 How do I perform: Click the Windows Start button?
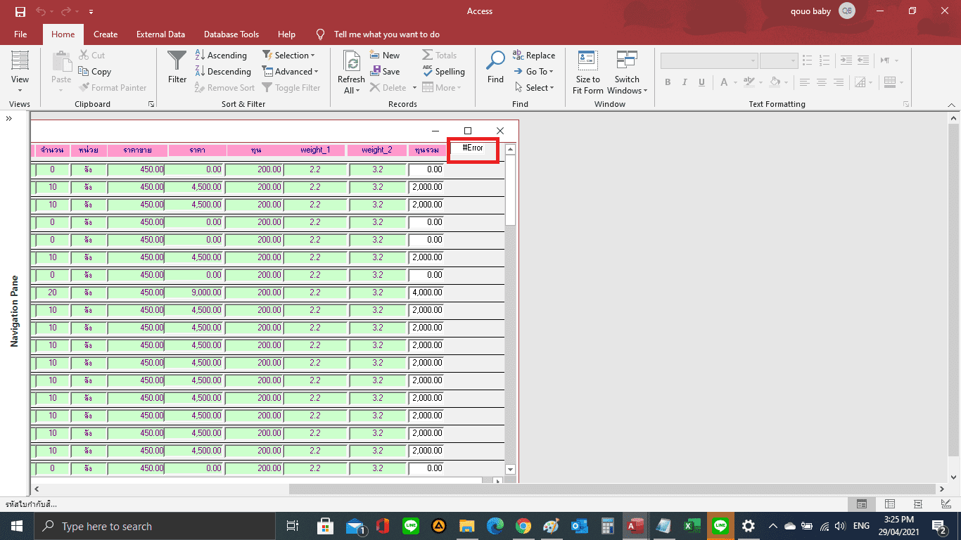(x=16, y=526)
